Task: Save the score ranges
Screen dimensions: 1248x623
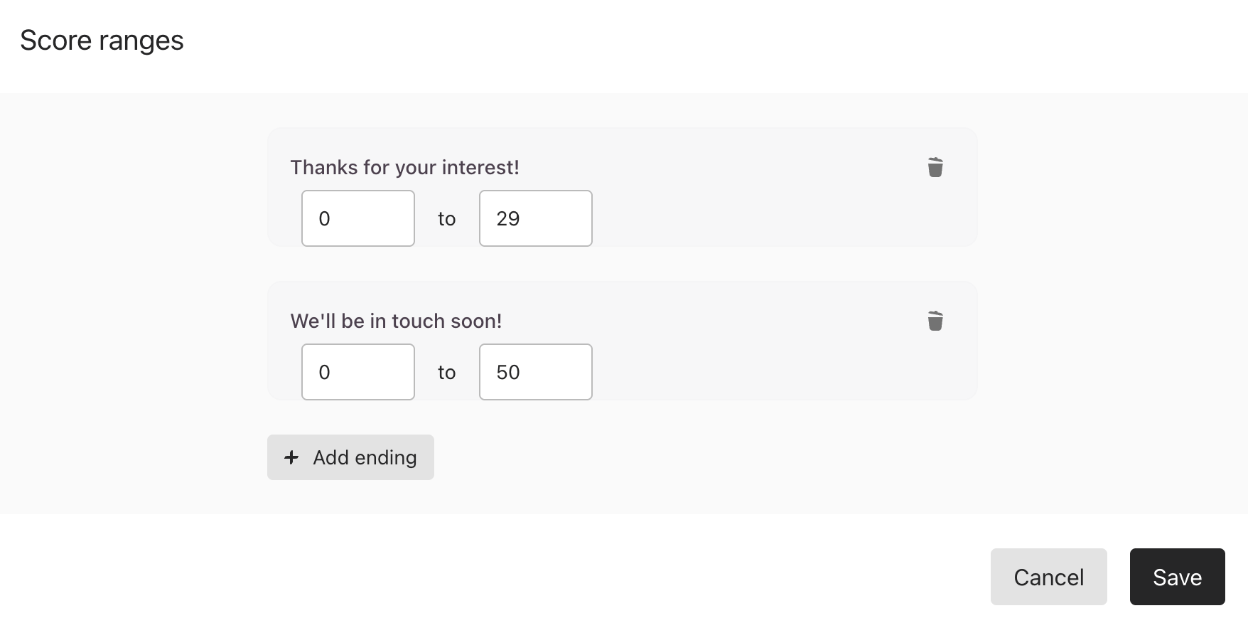Action: click(x=1177, y=577)
